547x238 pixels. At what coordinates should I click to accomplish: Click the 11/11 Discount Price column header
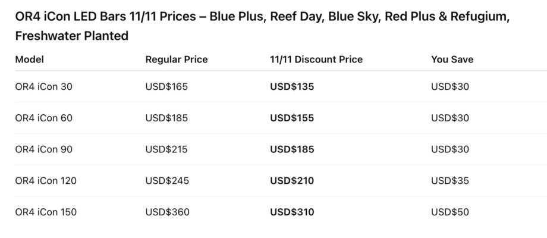coord(316,59)
